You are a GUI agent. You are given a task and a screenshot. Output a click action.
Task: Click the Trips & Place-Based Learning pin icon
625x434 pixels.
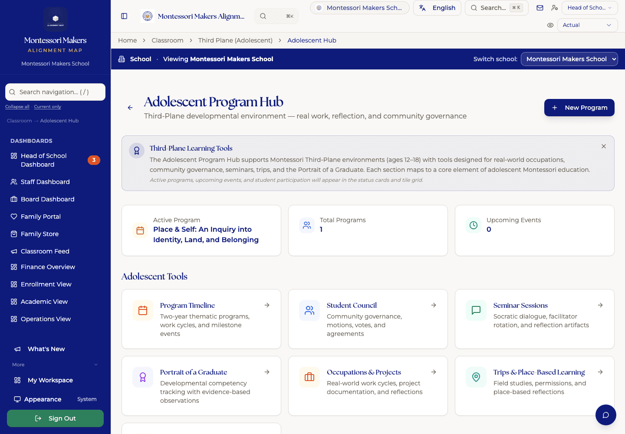pos(476,377)
